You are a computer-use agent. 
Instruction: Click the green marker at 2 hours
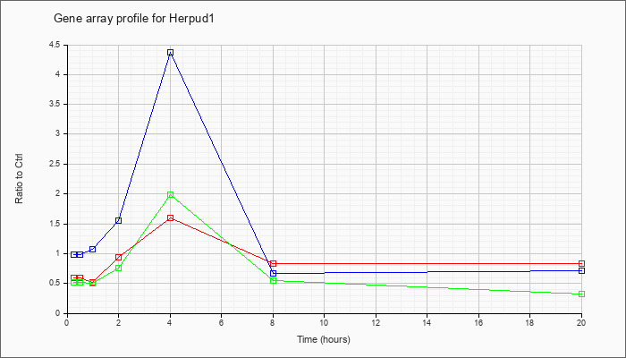(119, 268)
